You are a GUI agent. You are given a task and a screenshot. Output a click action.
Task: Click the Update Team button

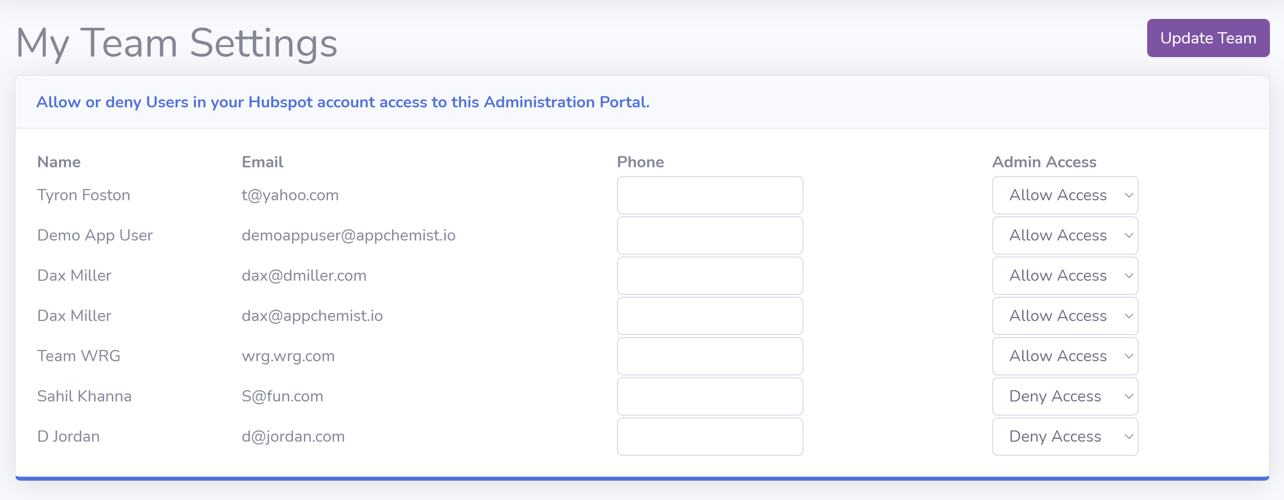coord(1208,38)
